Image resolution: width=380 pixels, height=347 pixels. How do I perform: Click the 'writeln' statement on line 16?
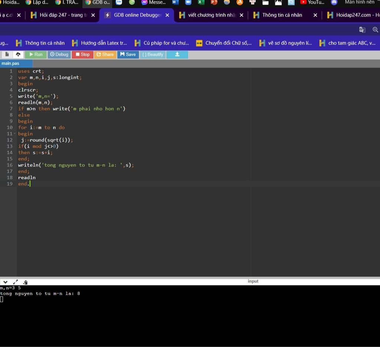coord(76,165)
